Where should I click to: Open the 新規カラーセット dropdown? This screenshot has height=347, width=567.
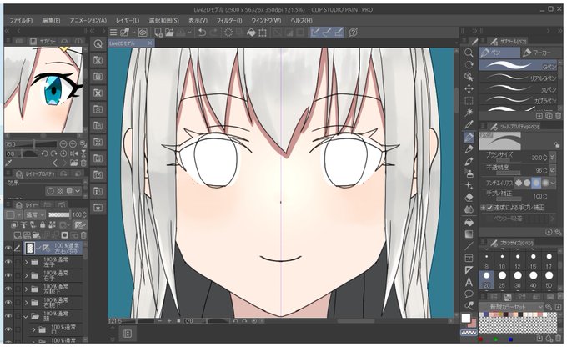pyautogui.click(x=511, y=306)
